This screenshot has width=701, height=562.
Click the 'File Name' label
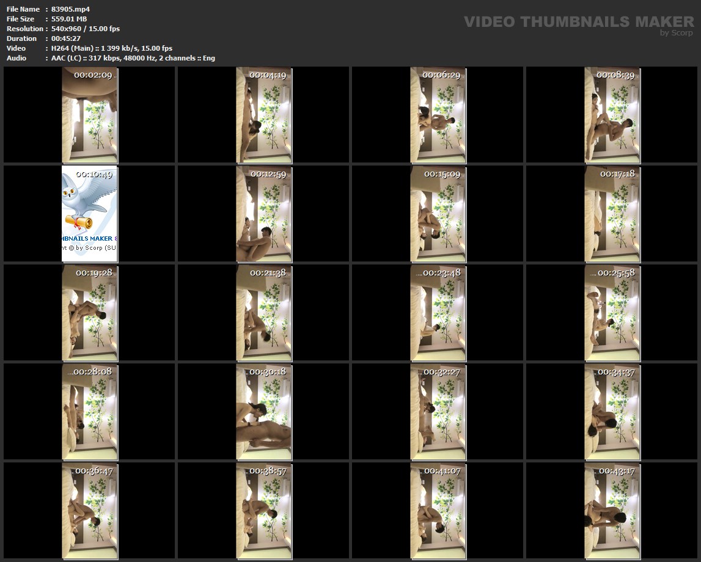coord(23,9)
